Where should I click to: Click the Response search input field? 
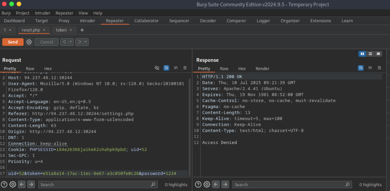[289, 184]
